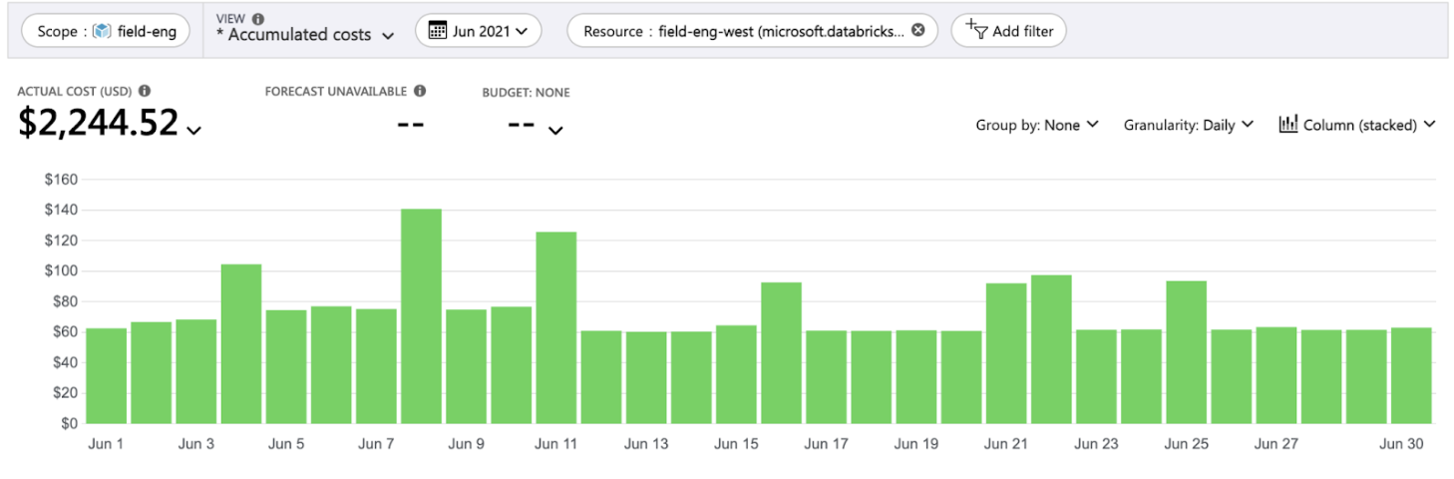Click the info icon next to VIEW
This screenshot has height=479, width=1454.
point(259,18)
